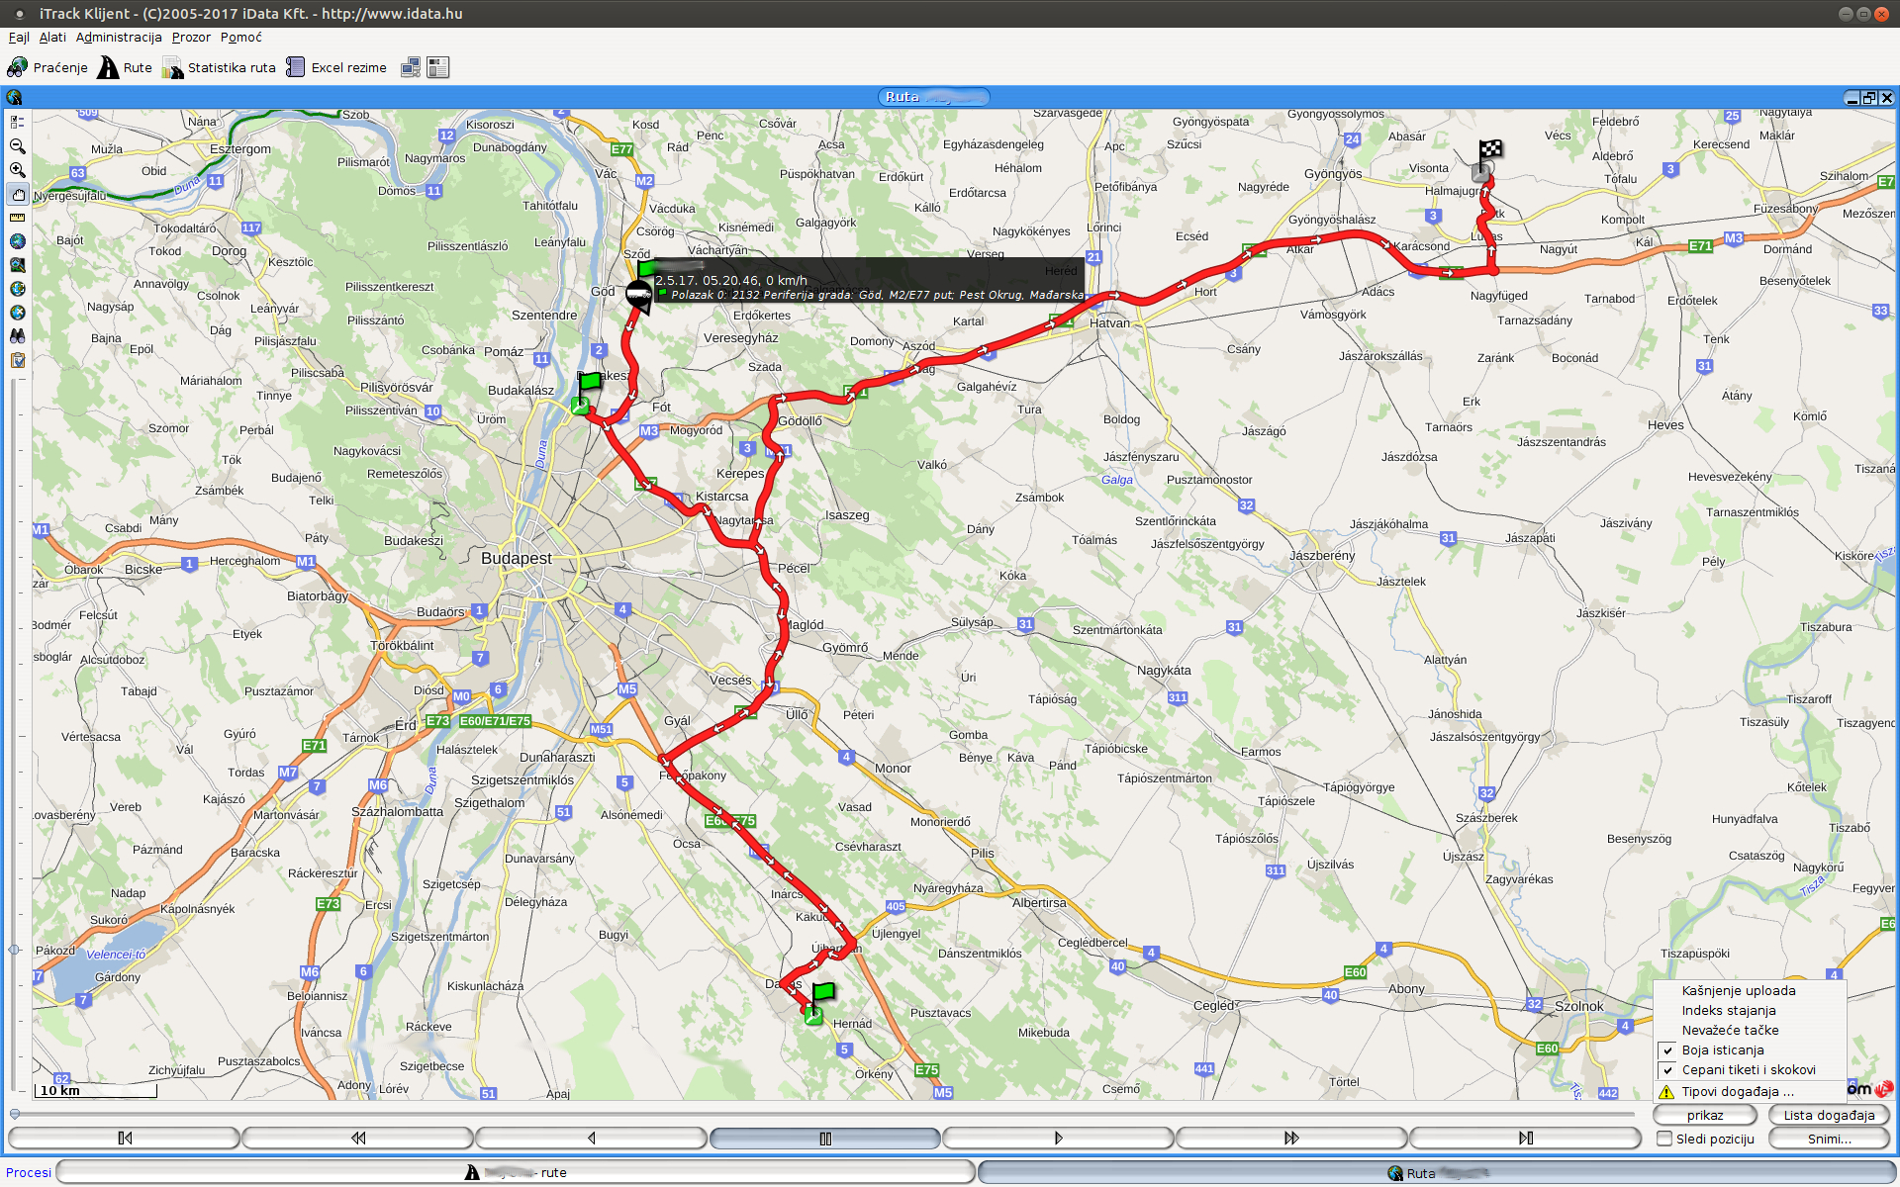Screen dimensions: 1900x1187
Task: Click the Lista dogadaja button
Action: (x=1829, y=1115)
